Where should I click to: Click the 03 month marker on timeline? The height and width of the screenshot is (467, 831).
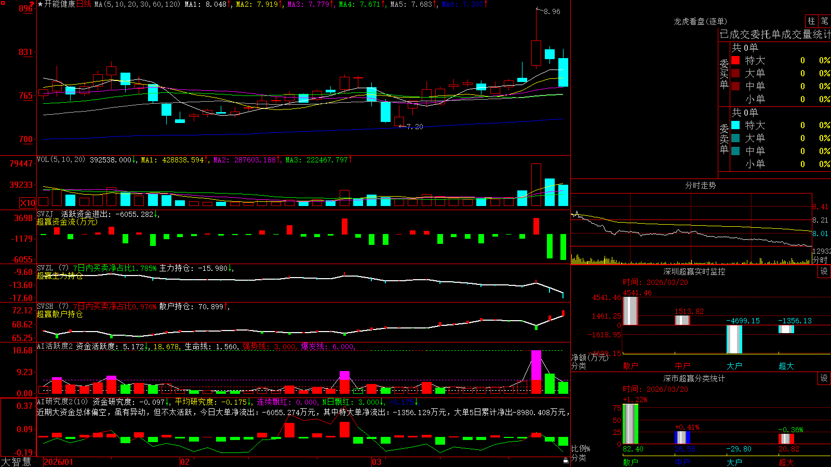pyautogui.click(x=377, y=462)
